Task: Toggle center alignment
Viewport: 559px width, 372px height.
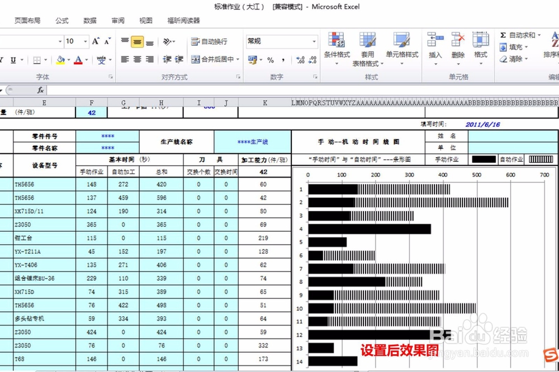Action: pos(137,59)
